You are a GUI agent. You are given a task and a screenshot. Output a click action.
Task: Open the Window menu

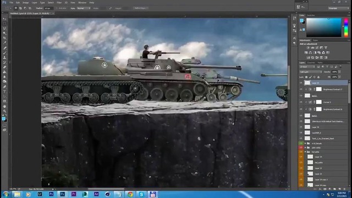[x=82, y=3]
